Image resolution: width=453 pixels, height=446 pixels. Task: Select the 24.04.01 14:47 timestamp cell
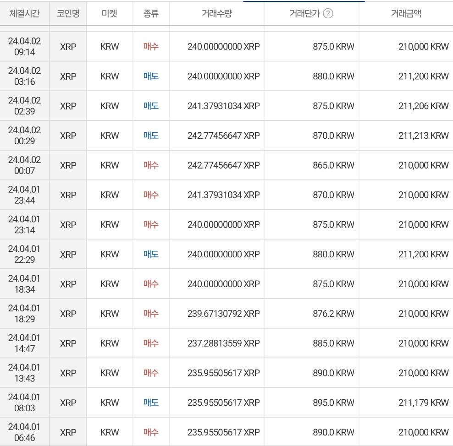(25, 343)
